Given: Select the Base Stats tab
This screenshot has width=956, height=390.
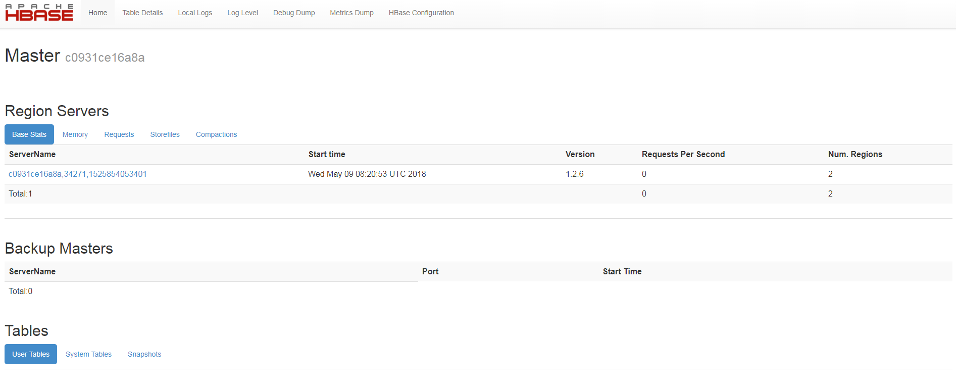Looking at the screenshot, I should [x=29, y=134].
